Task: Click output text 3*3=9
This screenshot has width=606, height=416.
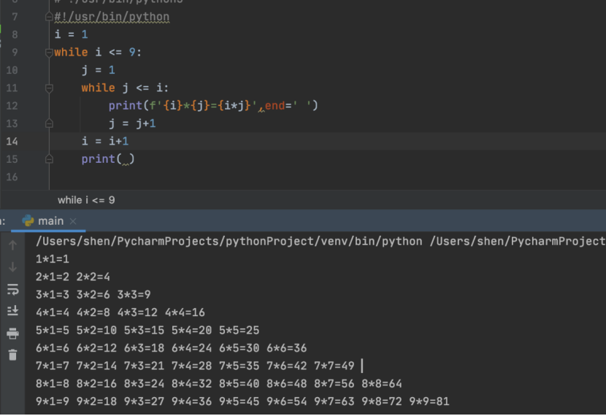Action: pos(134,295)
